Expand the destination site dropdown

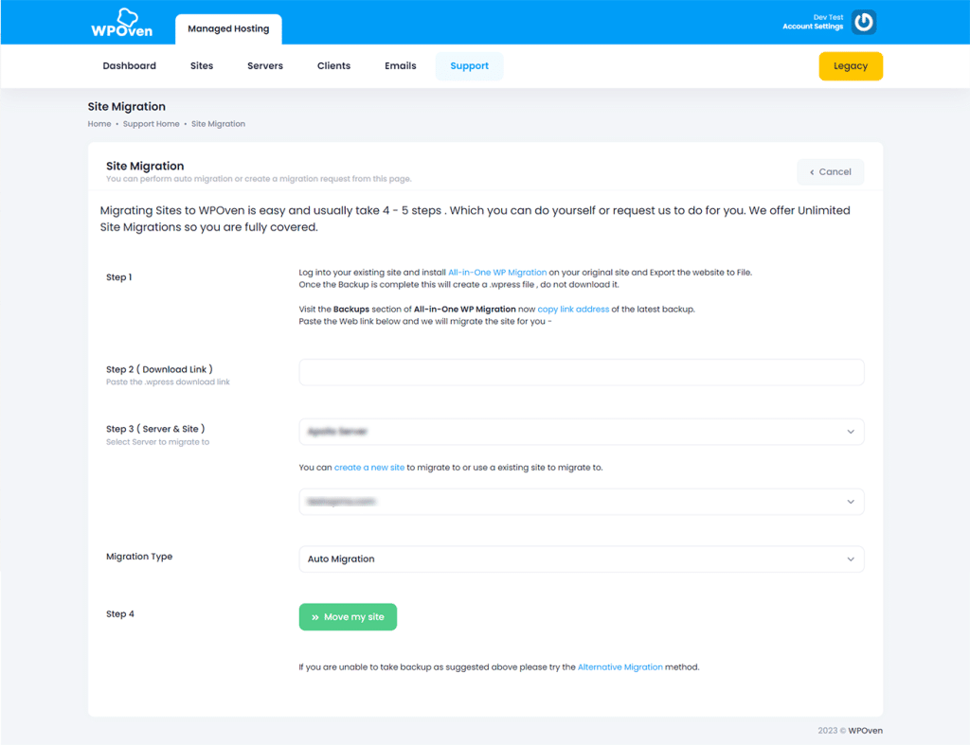tap(581, 501)
